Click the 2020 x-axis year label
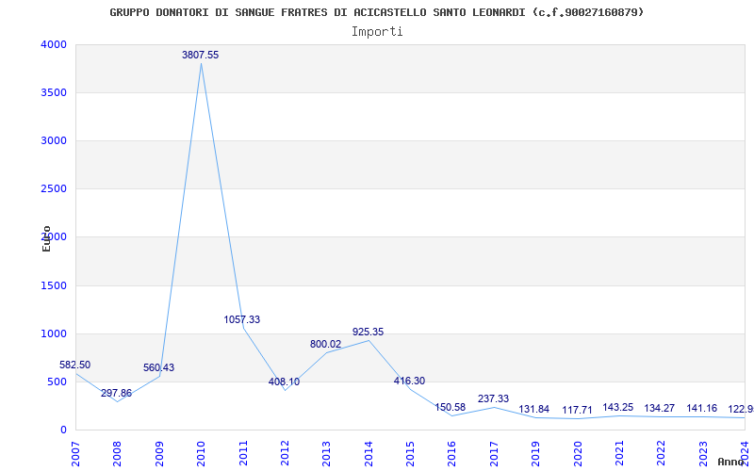The width and height of the screenshot is (754, 471). pyautogui.click(x=577, y=453)
